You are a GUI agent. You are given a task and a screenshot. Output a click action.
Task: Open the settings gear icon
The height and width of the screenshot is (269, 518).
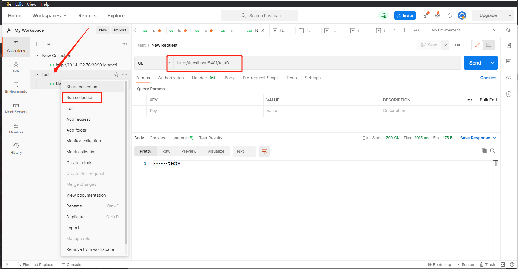tap(438, 15)
